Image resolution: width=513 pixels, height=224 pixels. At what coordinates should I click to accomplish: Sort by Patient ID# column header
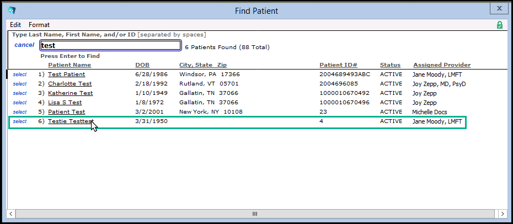pyautogui.click(x=338, y=65)
